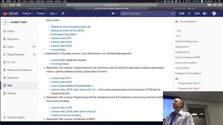Open Vim Cheat Sheet link
The height and width of the screenshot is (125, 223).
point(60,64)
